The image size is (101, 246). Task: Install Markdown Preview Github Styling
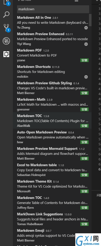pos(84,93)
